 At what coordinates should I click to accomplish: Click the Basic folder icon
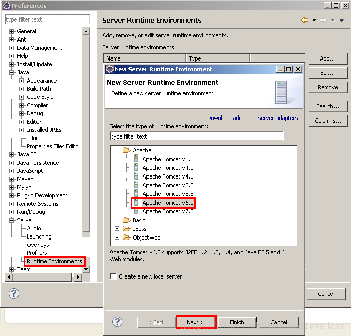pos(126,220)
